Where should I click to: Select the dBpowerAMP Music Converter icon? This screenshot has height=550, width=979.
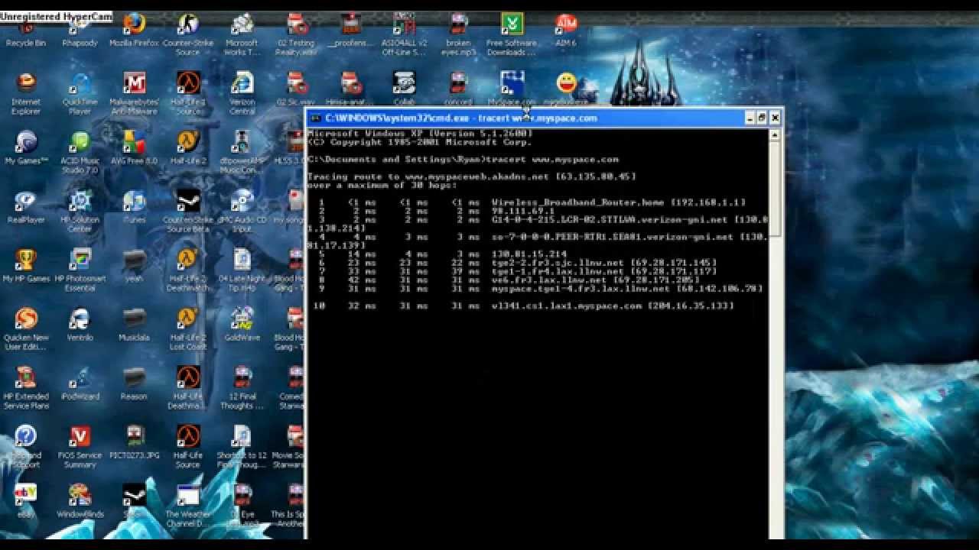[242, 152]
